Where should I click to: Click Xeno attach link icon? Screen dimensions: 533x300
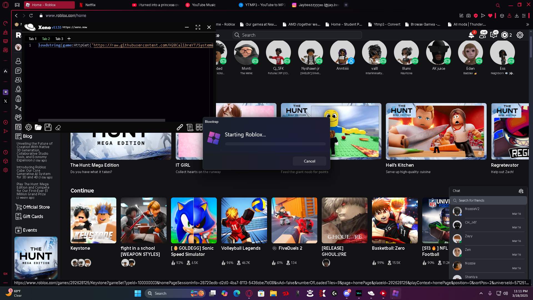(x=180, y=127)
